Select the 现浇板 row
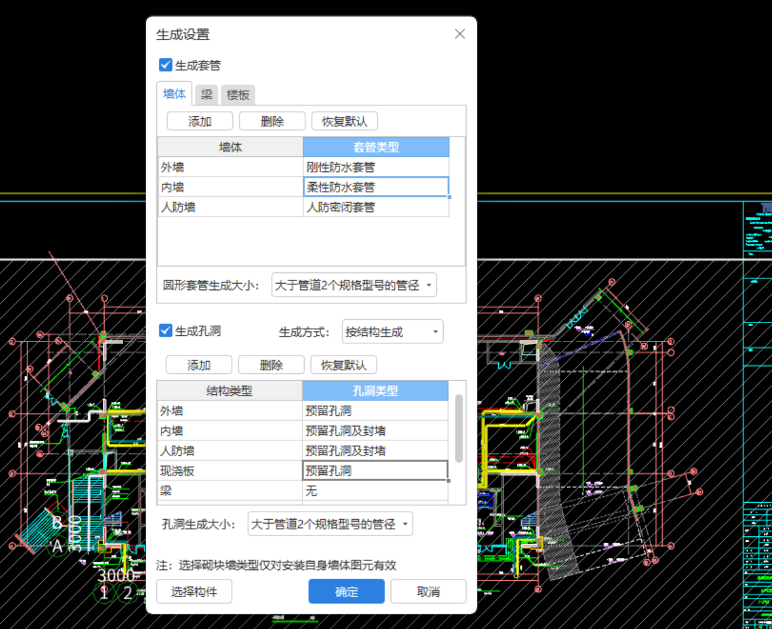The width and height of the screenshot is (772, 629). pos(229,471)
